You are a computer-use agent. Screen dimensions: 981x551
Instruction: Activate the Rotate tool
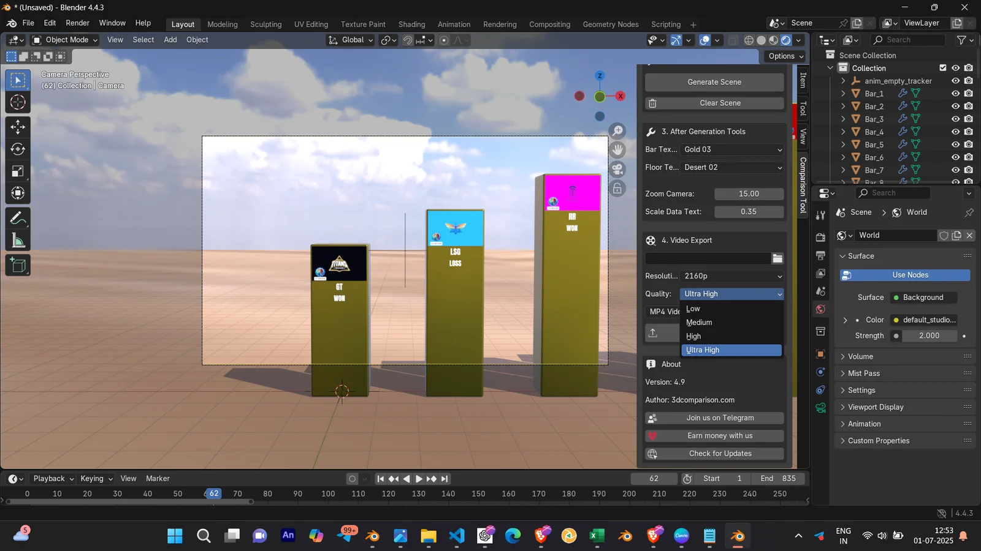(x=17, y=149)
